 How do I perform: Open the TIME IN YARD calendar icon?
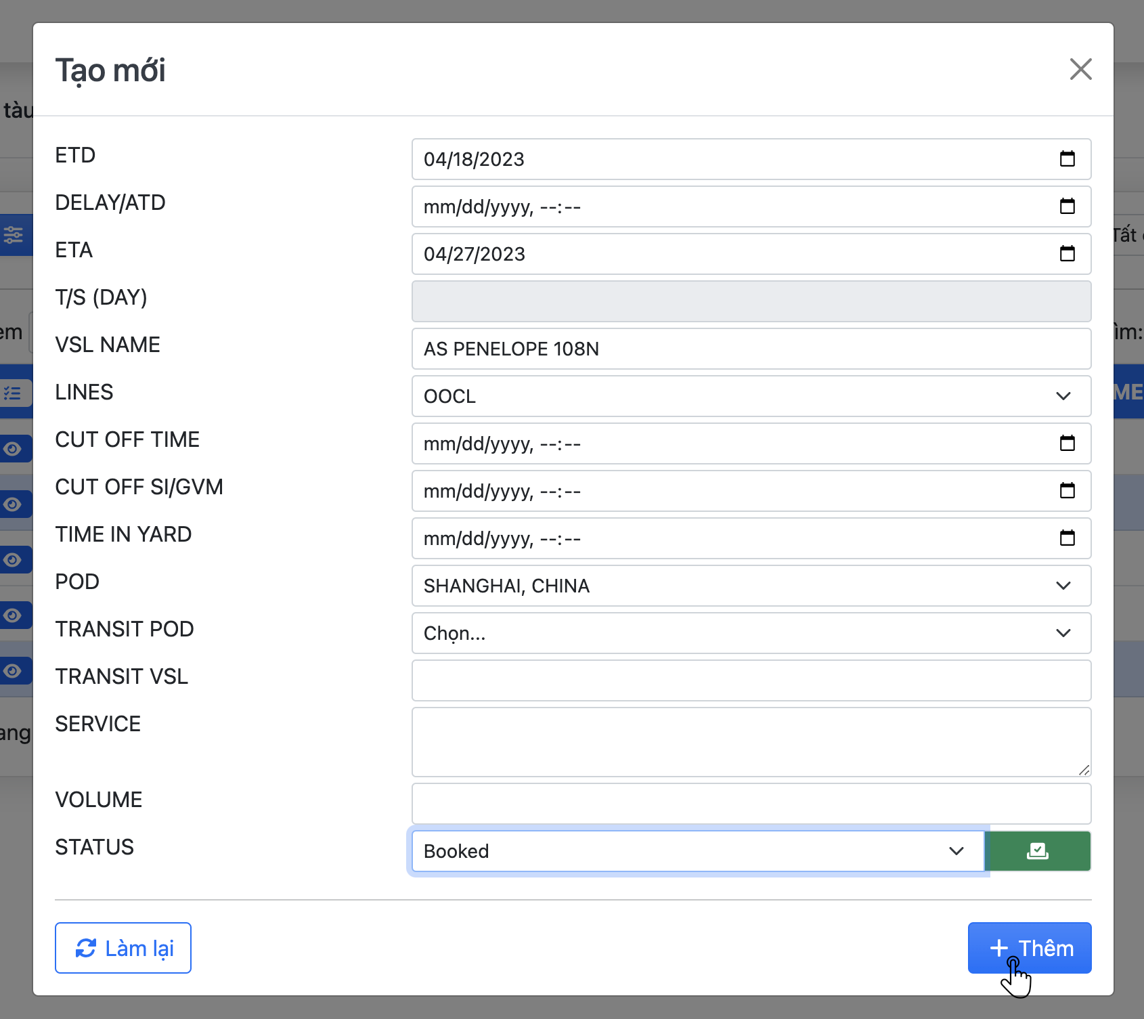pyautogui.click(x=1067, y=538)
